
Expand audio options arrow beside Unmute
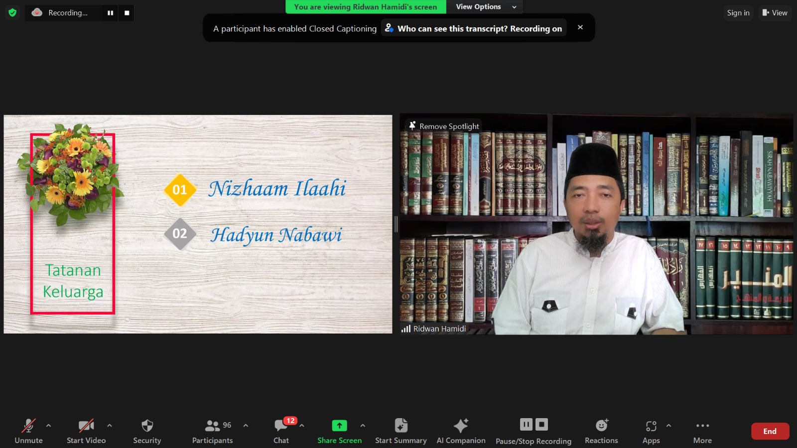[x=48, y=426]
